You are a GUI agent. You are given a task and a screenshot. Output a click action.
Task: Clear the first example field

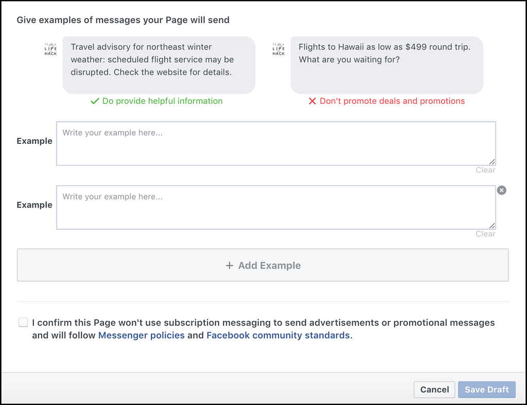[485, 170]
